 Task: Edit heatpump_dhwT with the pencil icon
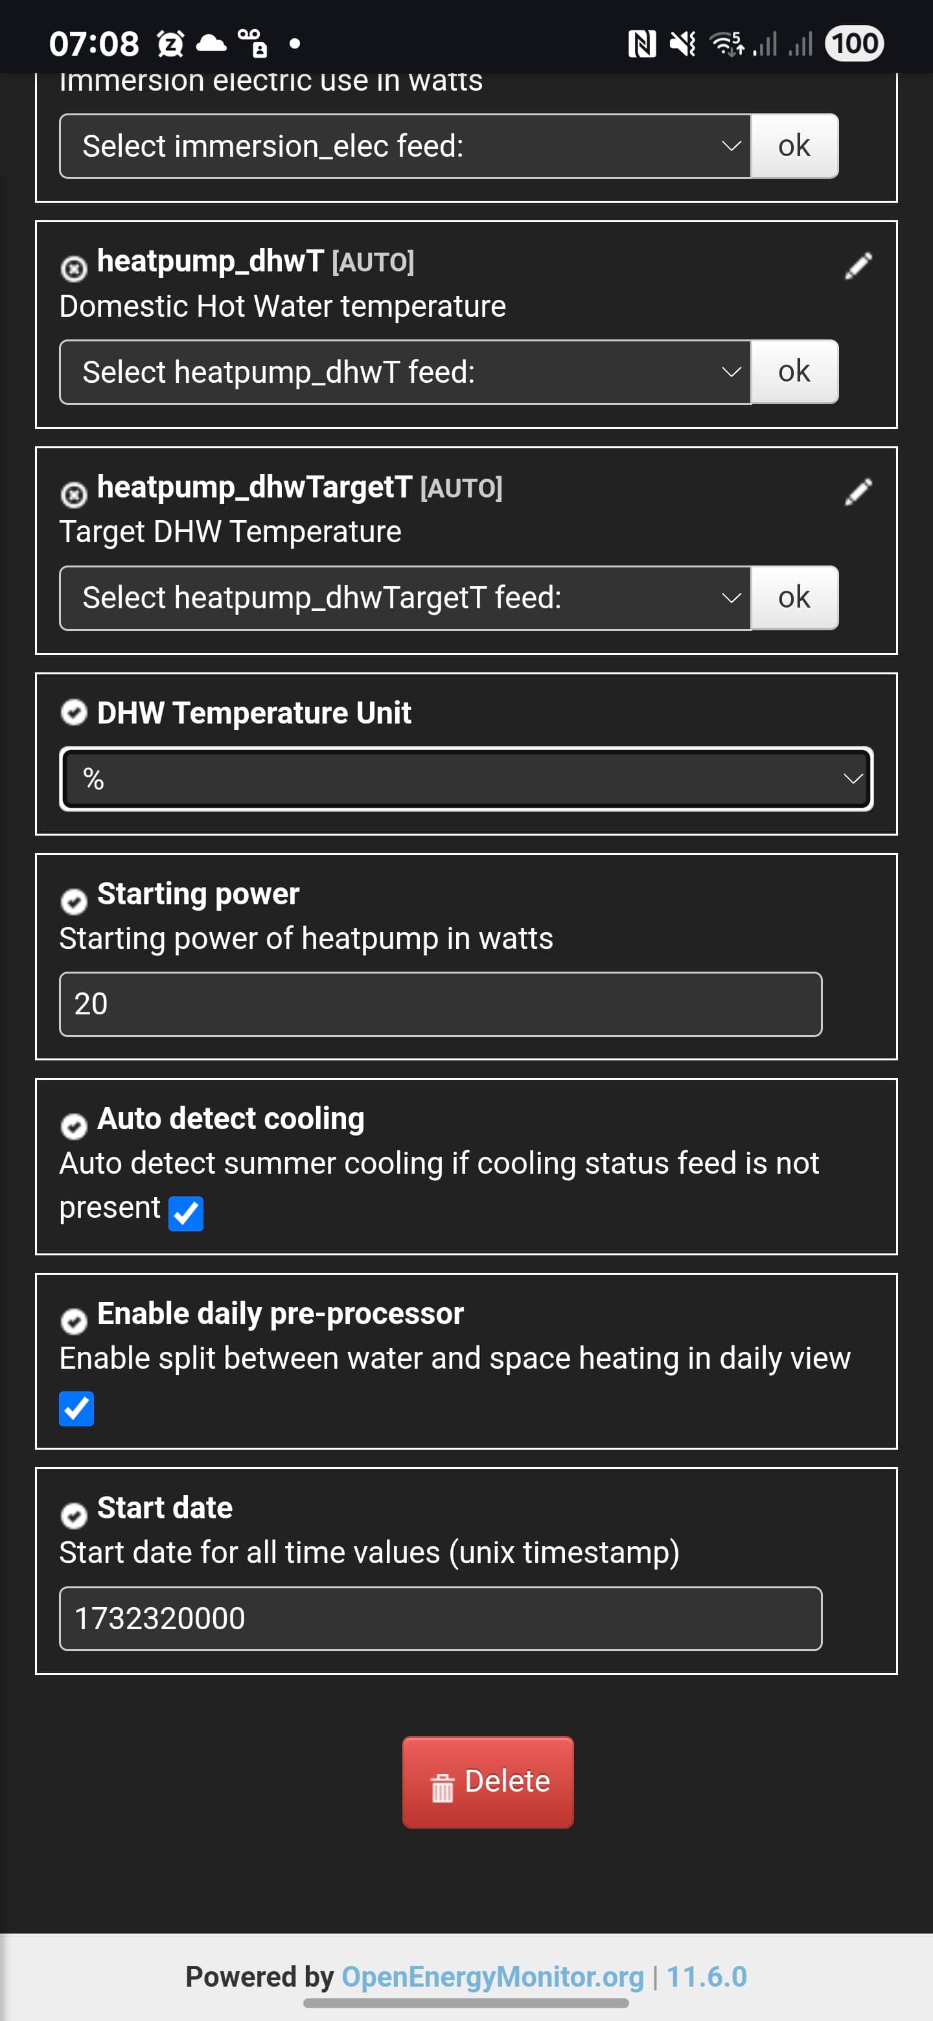coord(858,266)
